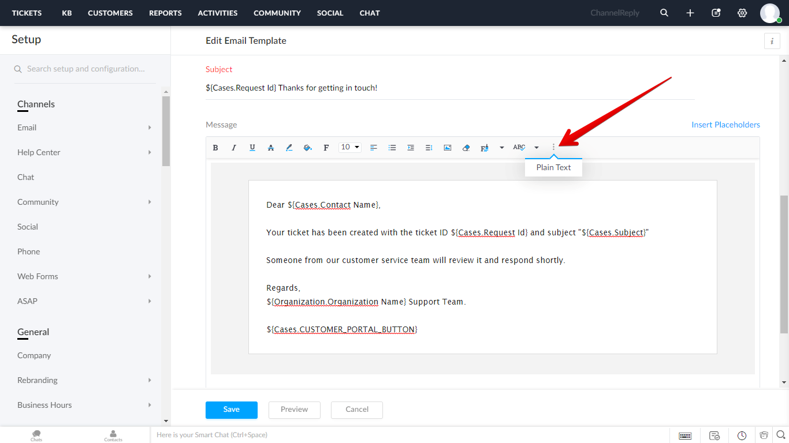Click the search magnifier in top bar
The width and height of the screenshot is (789, 443).
[x=664, y=13]
